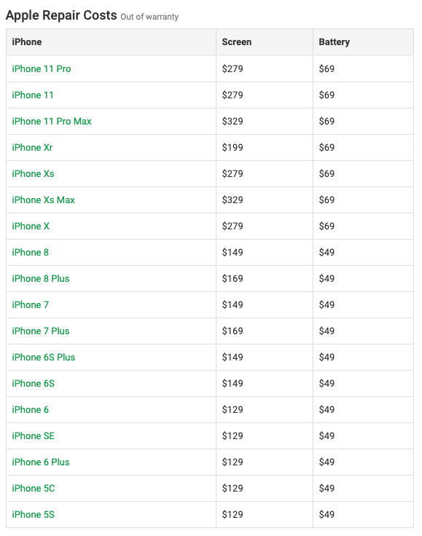Click the iPhone 6 link
Viewport: 422px width, 536px height.
[x=31, y=409]
